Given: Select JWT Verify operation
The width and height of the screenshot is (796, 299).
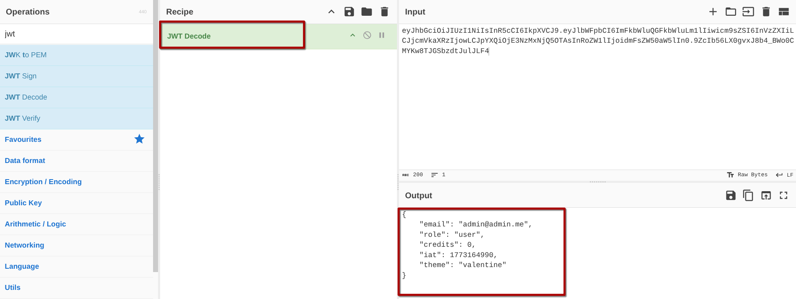Looking at the screenshot, I should [23, 118].
